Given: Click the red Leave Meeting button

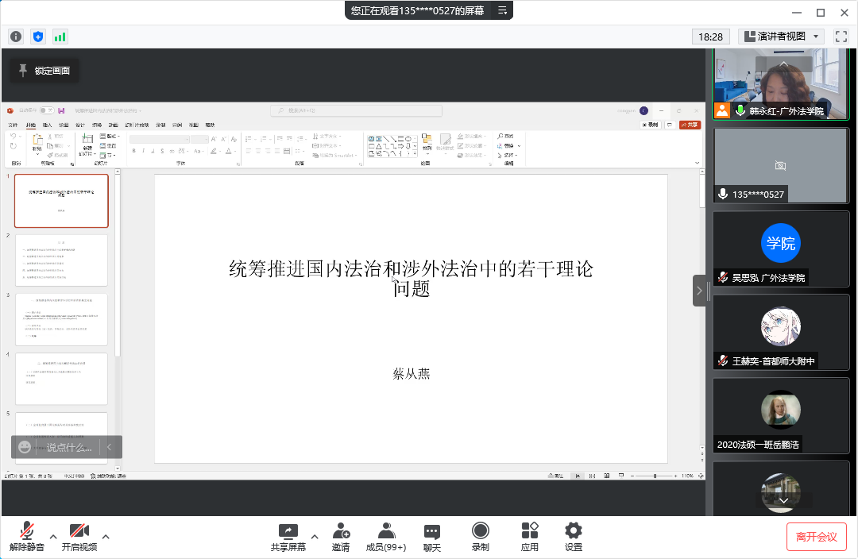Looking at the screenshot, I should pyautogui.click(x=816, y=537).
